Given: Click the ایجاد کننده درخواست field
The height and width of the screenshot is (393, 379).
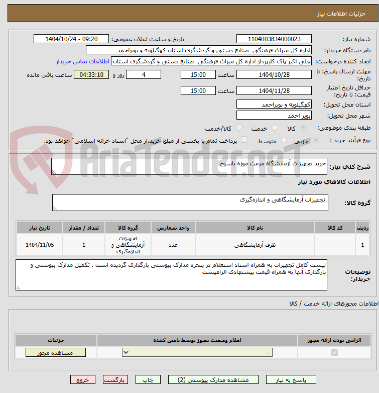Looking at the screenshot, I should click(211, 61).
